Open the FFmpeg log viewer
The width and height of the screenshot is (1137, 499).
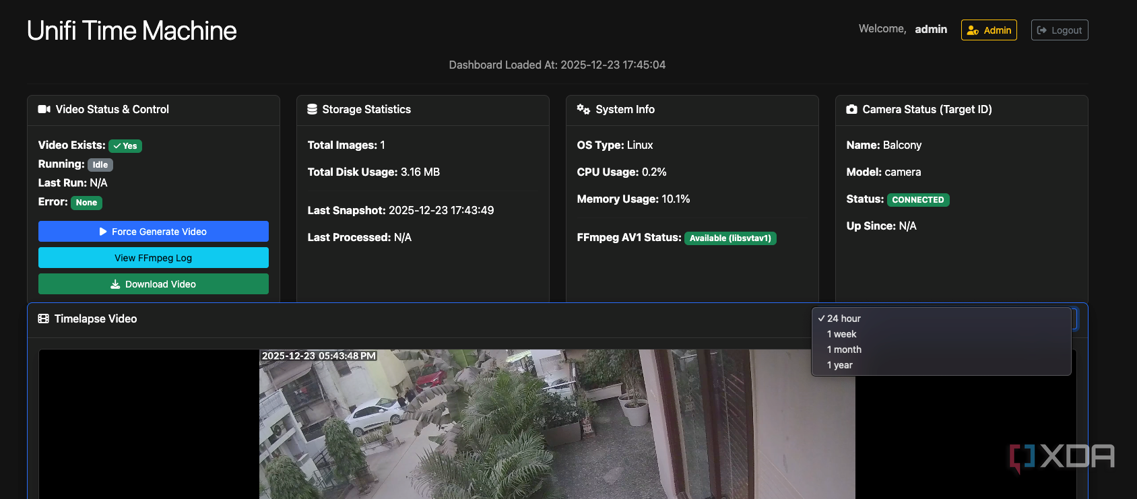(x=154, y=257)
